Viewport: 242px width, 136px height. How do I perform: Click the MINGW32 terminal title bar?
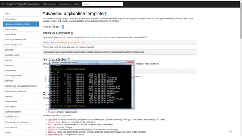pos(92,62)
